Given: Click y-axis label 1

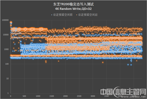Looking at the screenshot, I should tap(8, 93).
